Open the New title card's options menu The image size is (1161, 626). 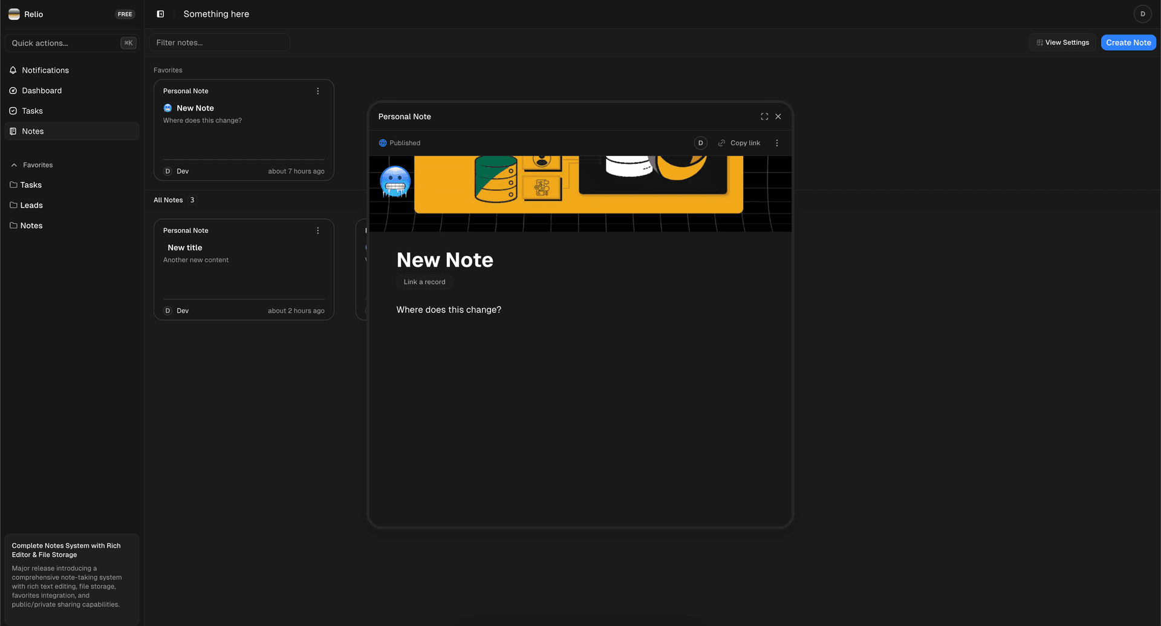click(318, 231)
